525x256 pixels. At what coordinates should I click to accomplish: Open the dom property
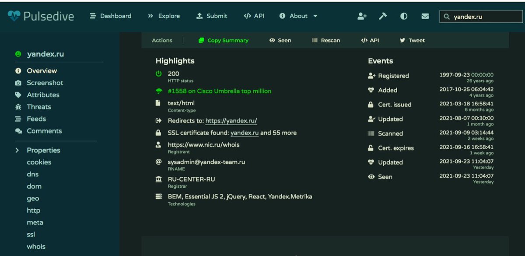[33, 186]
